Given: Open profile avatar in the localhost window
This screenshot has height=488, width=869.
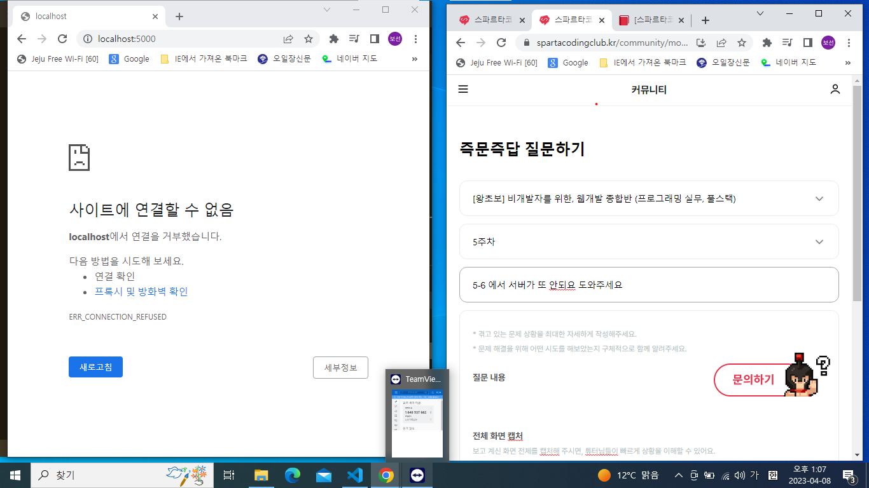Looking at the screenshot, I should point(395,39).
